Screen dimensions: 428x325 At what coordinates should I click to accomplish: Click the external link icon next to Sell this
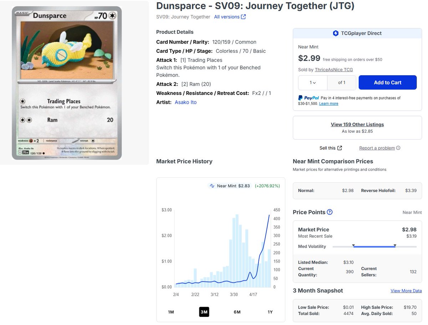click(340, 148)
